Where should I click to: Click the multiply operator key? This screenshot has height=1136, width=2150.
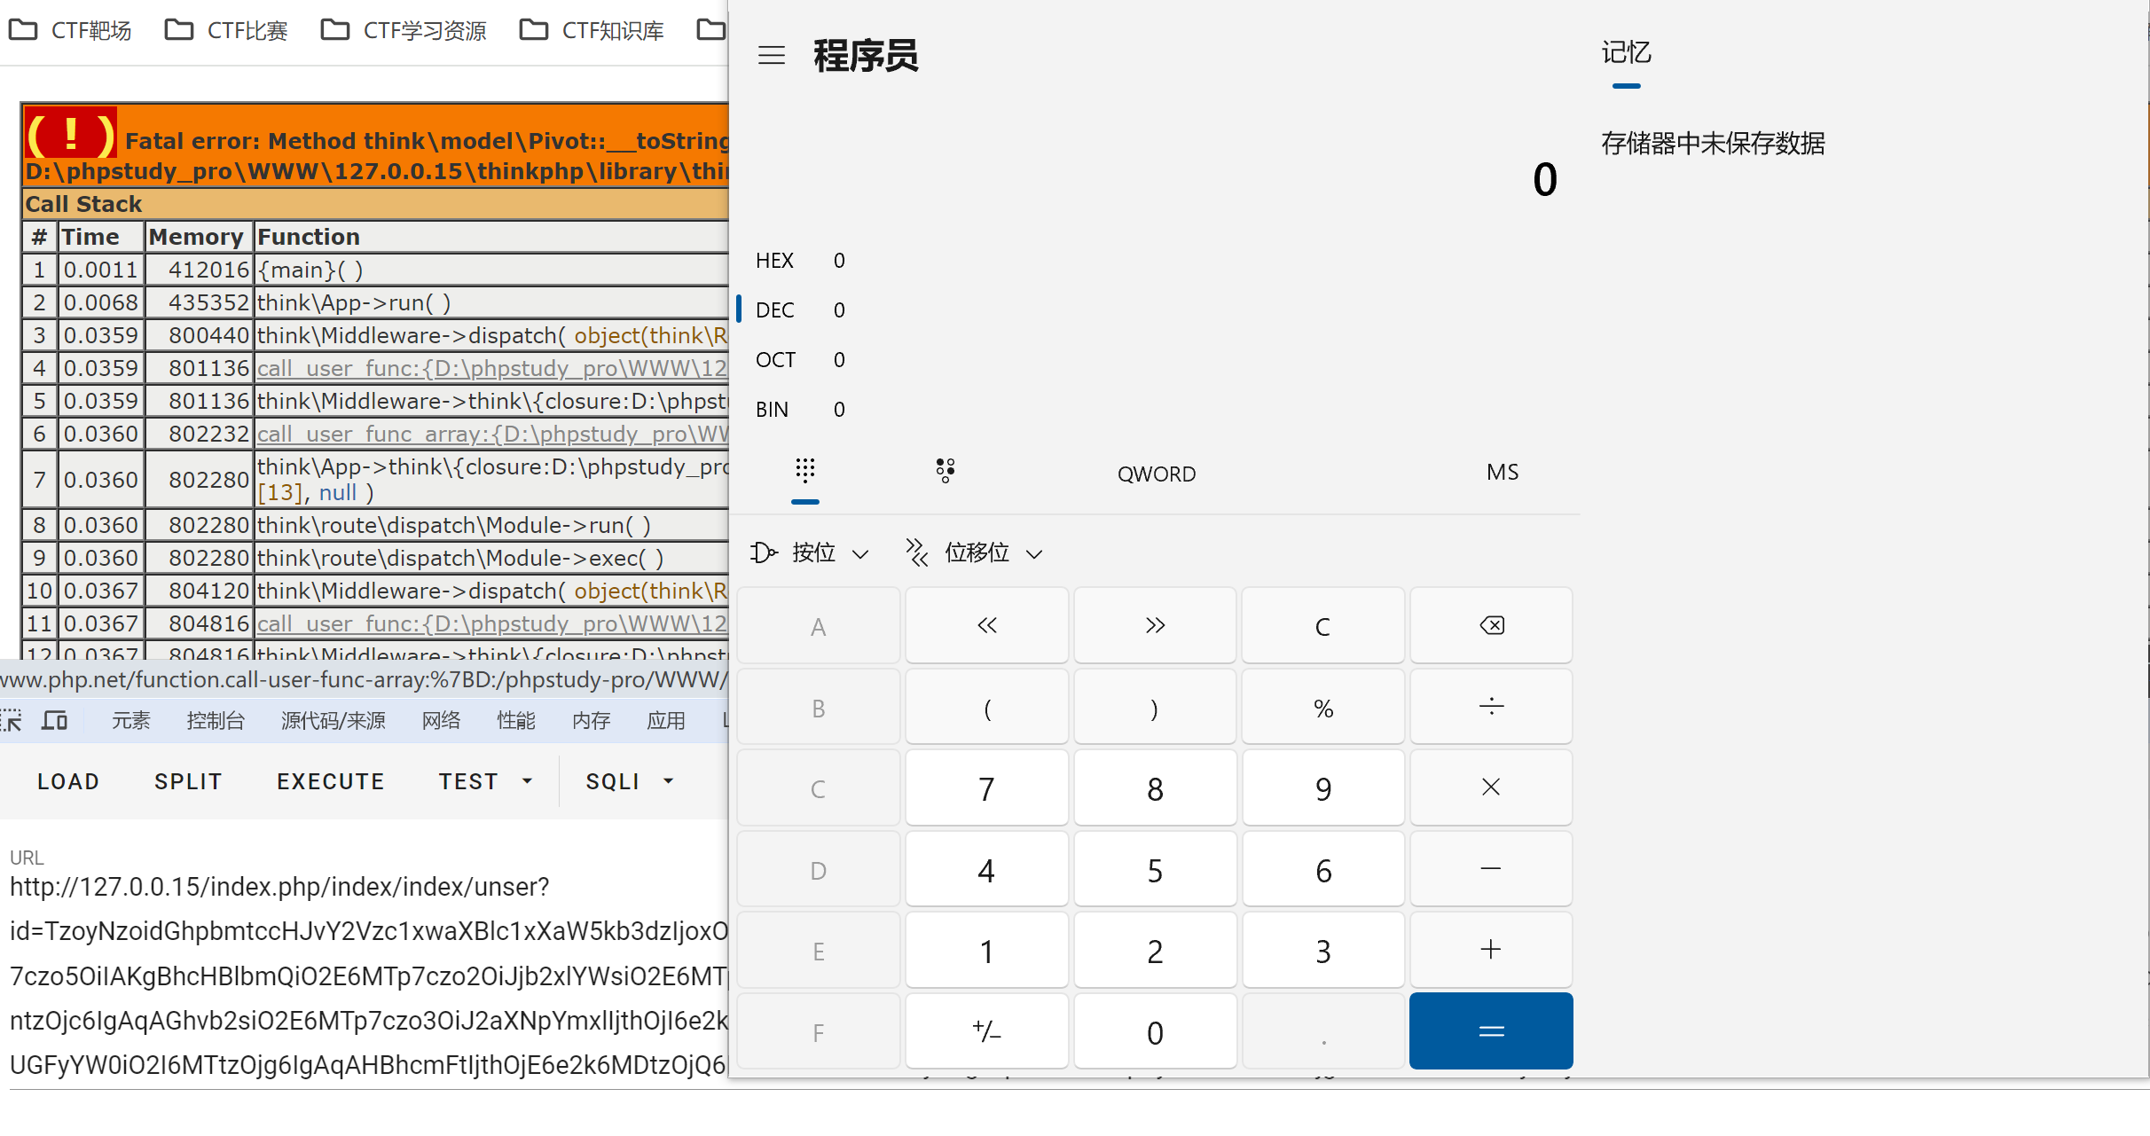[x=1491, y=787]
